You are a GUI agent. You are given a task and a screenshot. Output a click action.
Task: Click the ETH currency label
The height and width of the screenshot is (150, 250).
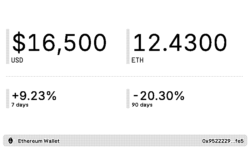[x=137, y=60]
